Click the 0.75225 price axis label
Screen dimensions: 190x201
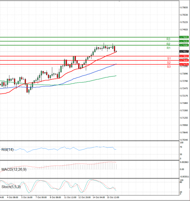184,22
